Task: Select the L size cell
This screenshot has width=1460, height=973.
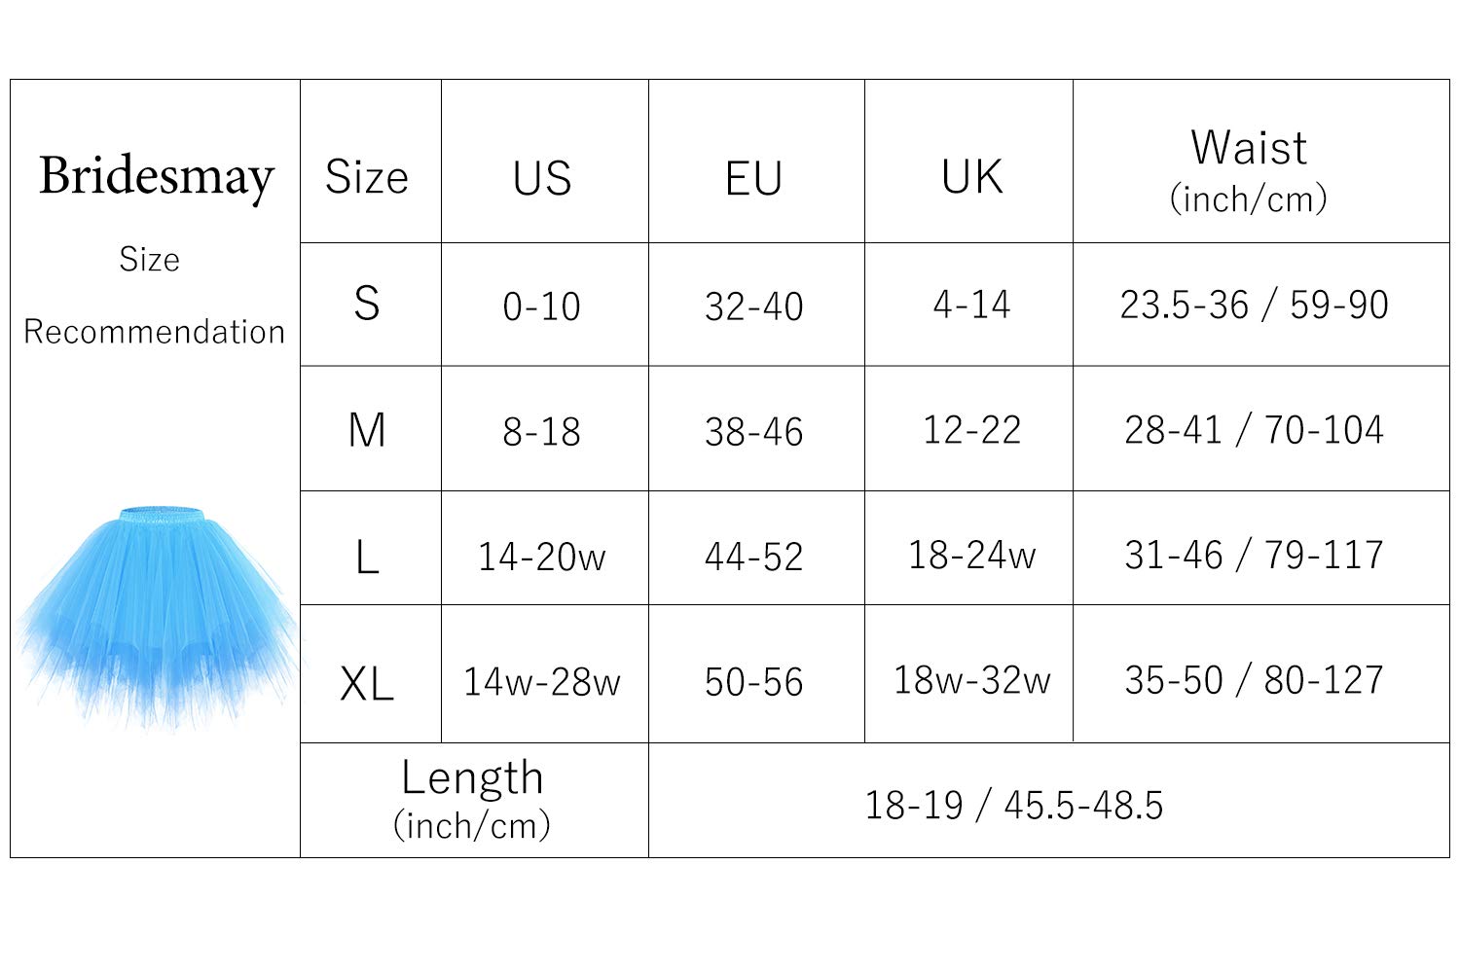Action: click(367, 557)
